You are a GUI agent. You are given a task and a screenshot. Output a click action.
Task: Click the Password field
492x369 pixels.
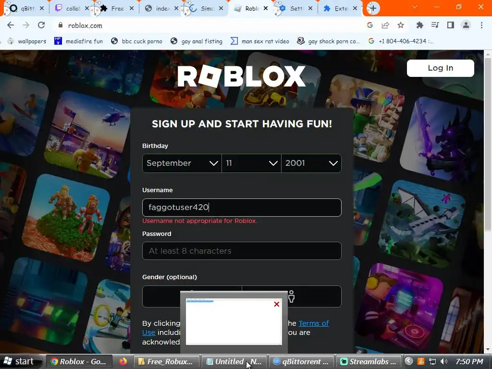pos(242,251)
